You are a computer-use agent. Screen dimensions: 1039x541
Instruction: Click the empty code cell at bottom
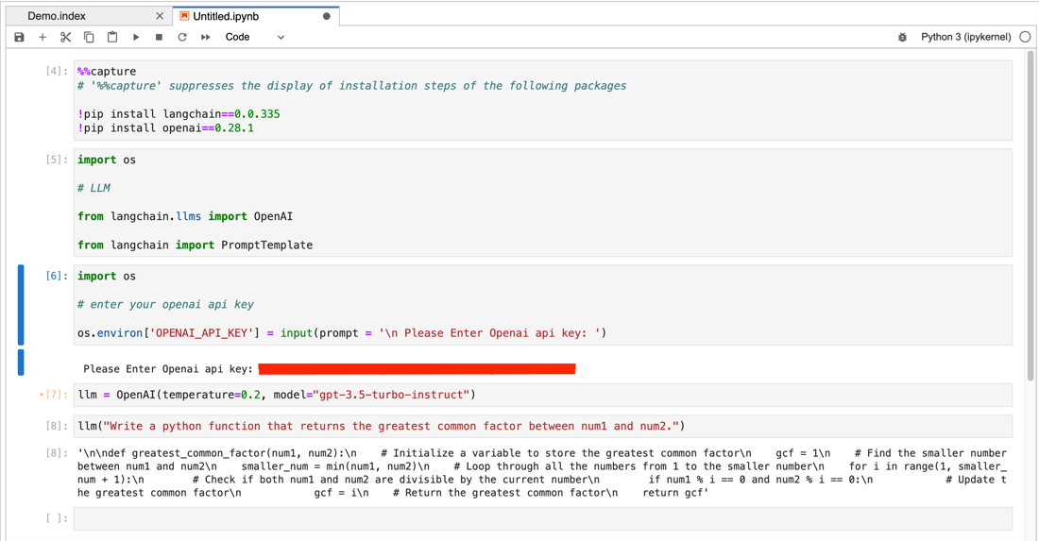(x=542, y=518)
